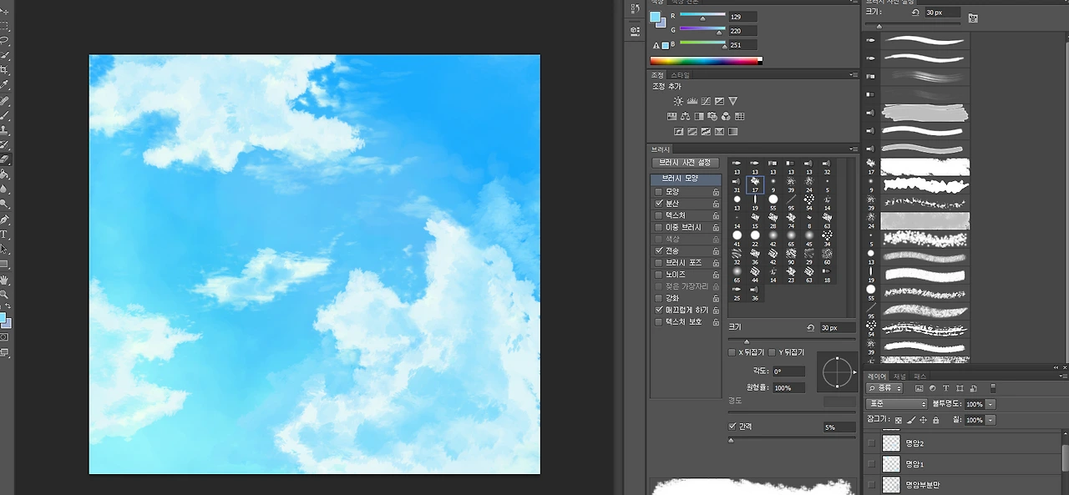Pick a color from the rainbow spectrum bar
Image resolution: width=1069 pixels, height=495 pixels.
tap(706, 59)
